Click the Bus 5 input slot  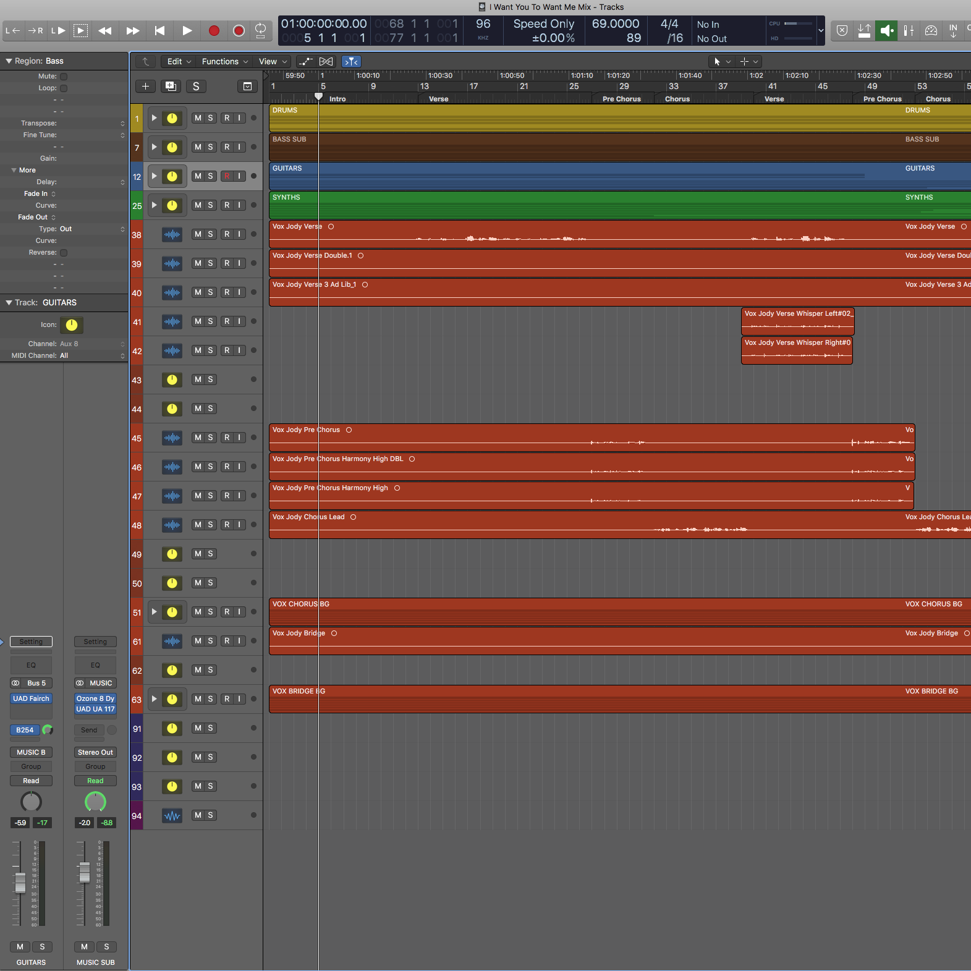tap(37, 683)
